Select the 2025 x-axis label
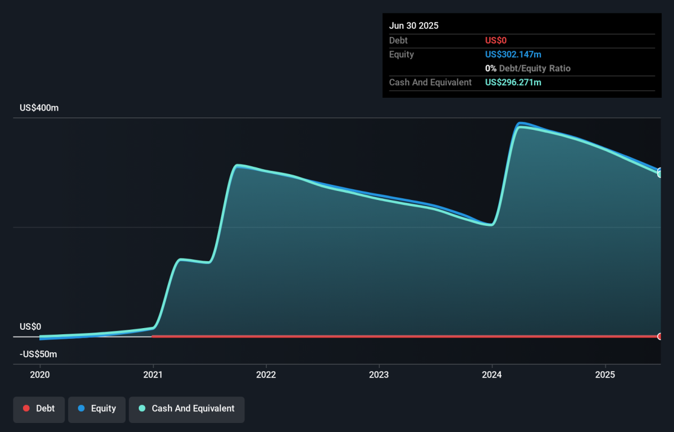The width and height of the screenshot is (674, 432). tap(605, 375)
